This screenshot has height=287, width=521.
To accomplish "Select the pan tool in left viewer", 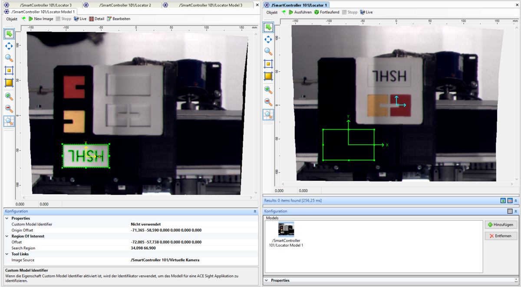I will 9,46.
